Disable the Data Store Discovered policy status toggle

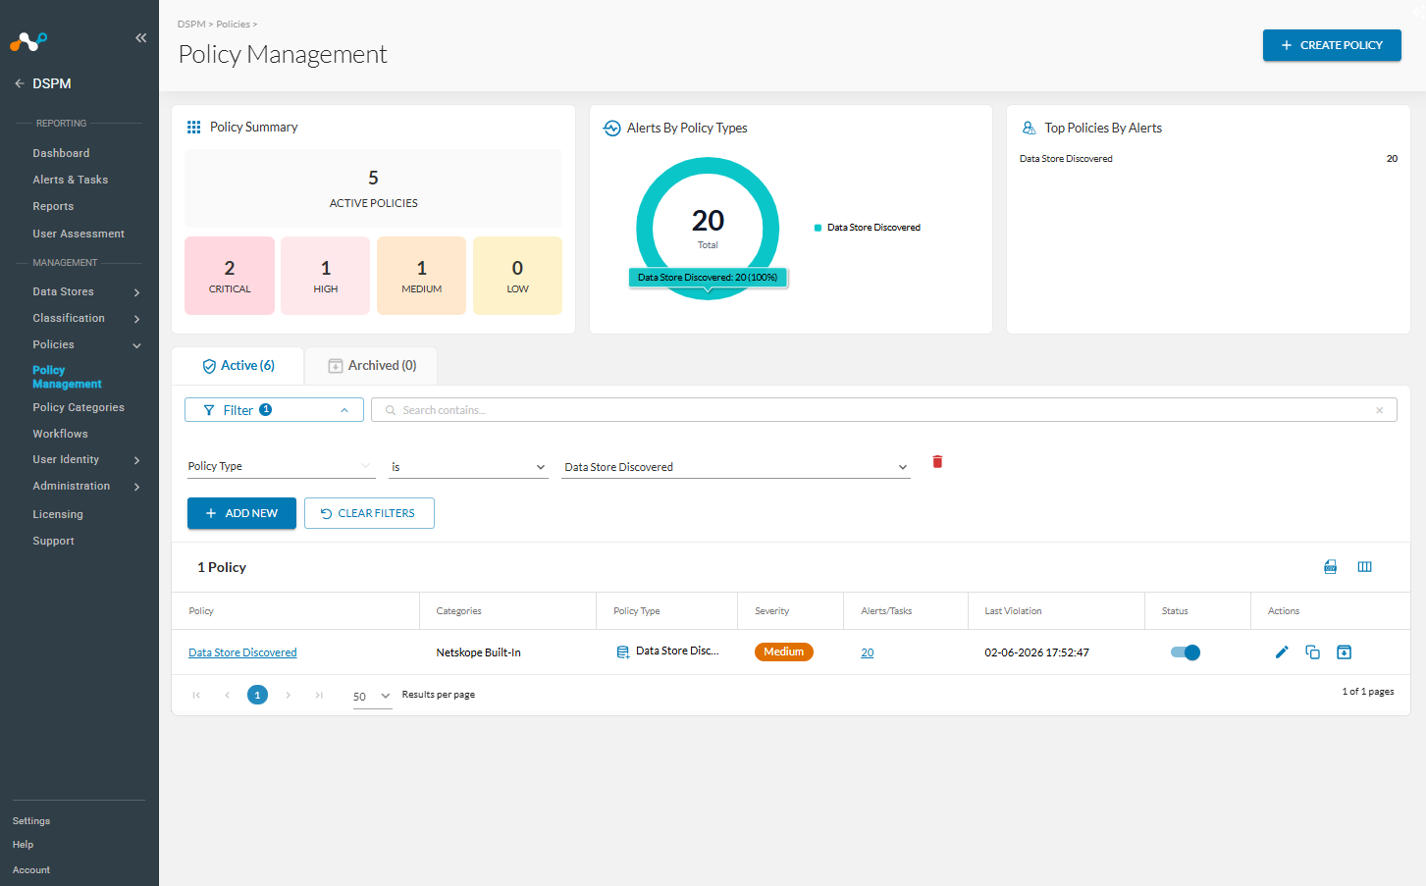coord(1186,652)
